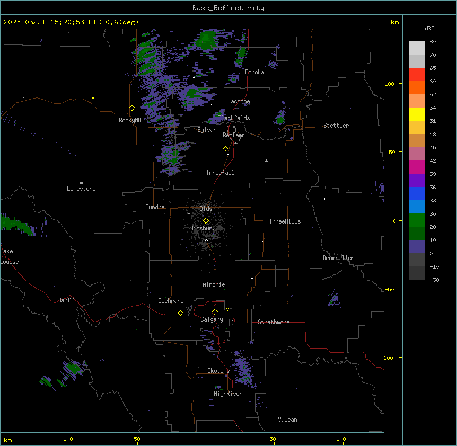Click the asterisk marker above Limestone
This screenshot has width=457, height=446.
81,183
